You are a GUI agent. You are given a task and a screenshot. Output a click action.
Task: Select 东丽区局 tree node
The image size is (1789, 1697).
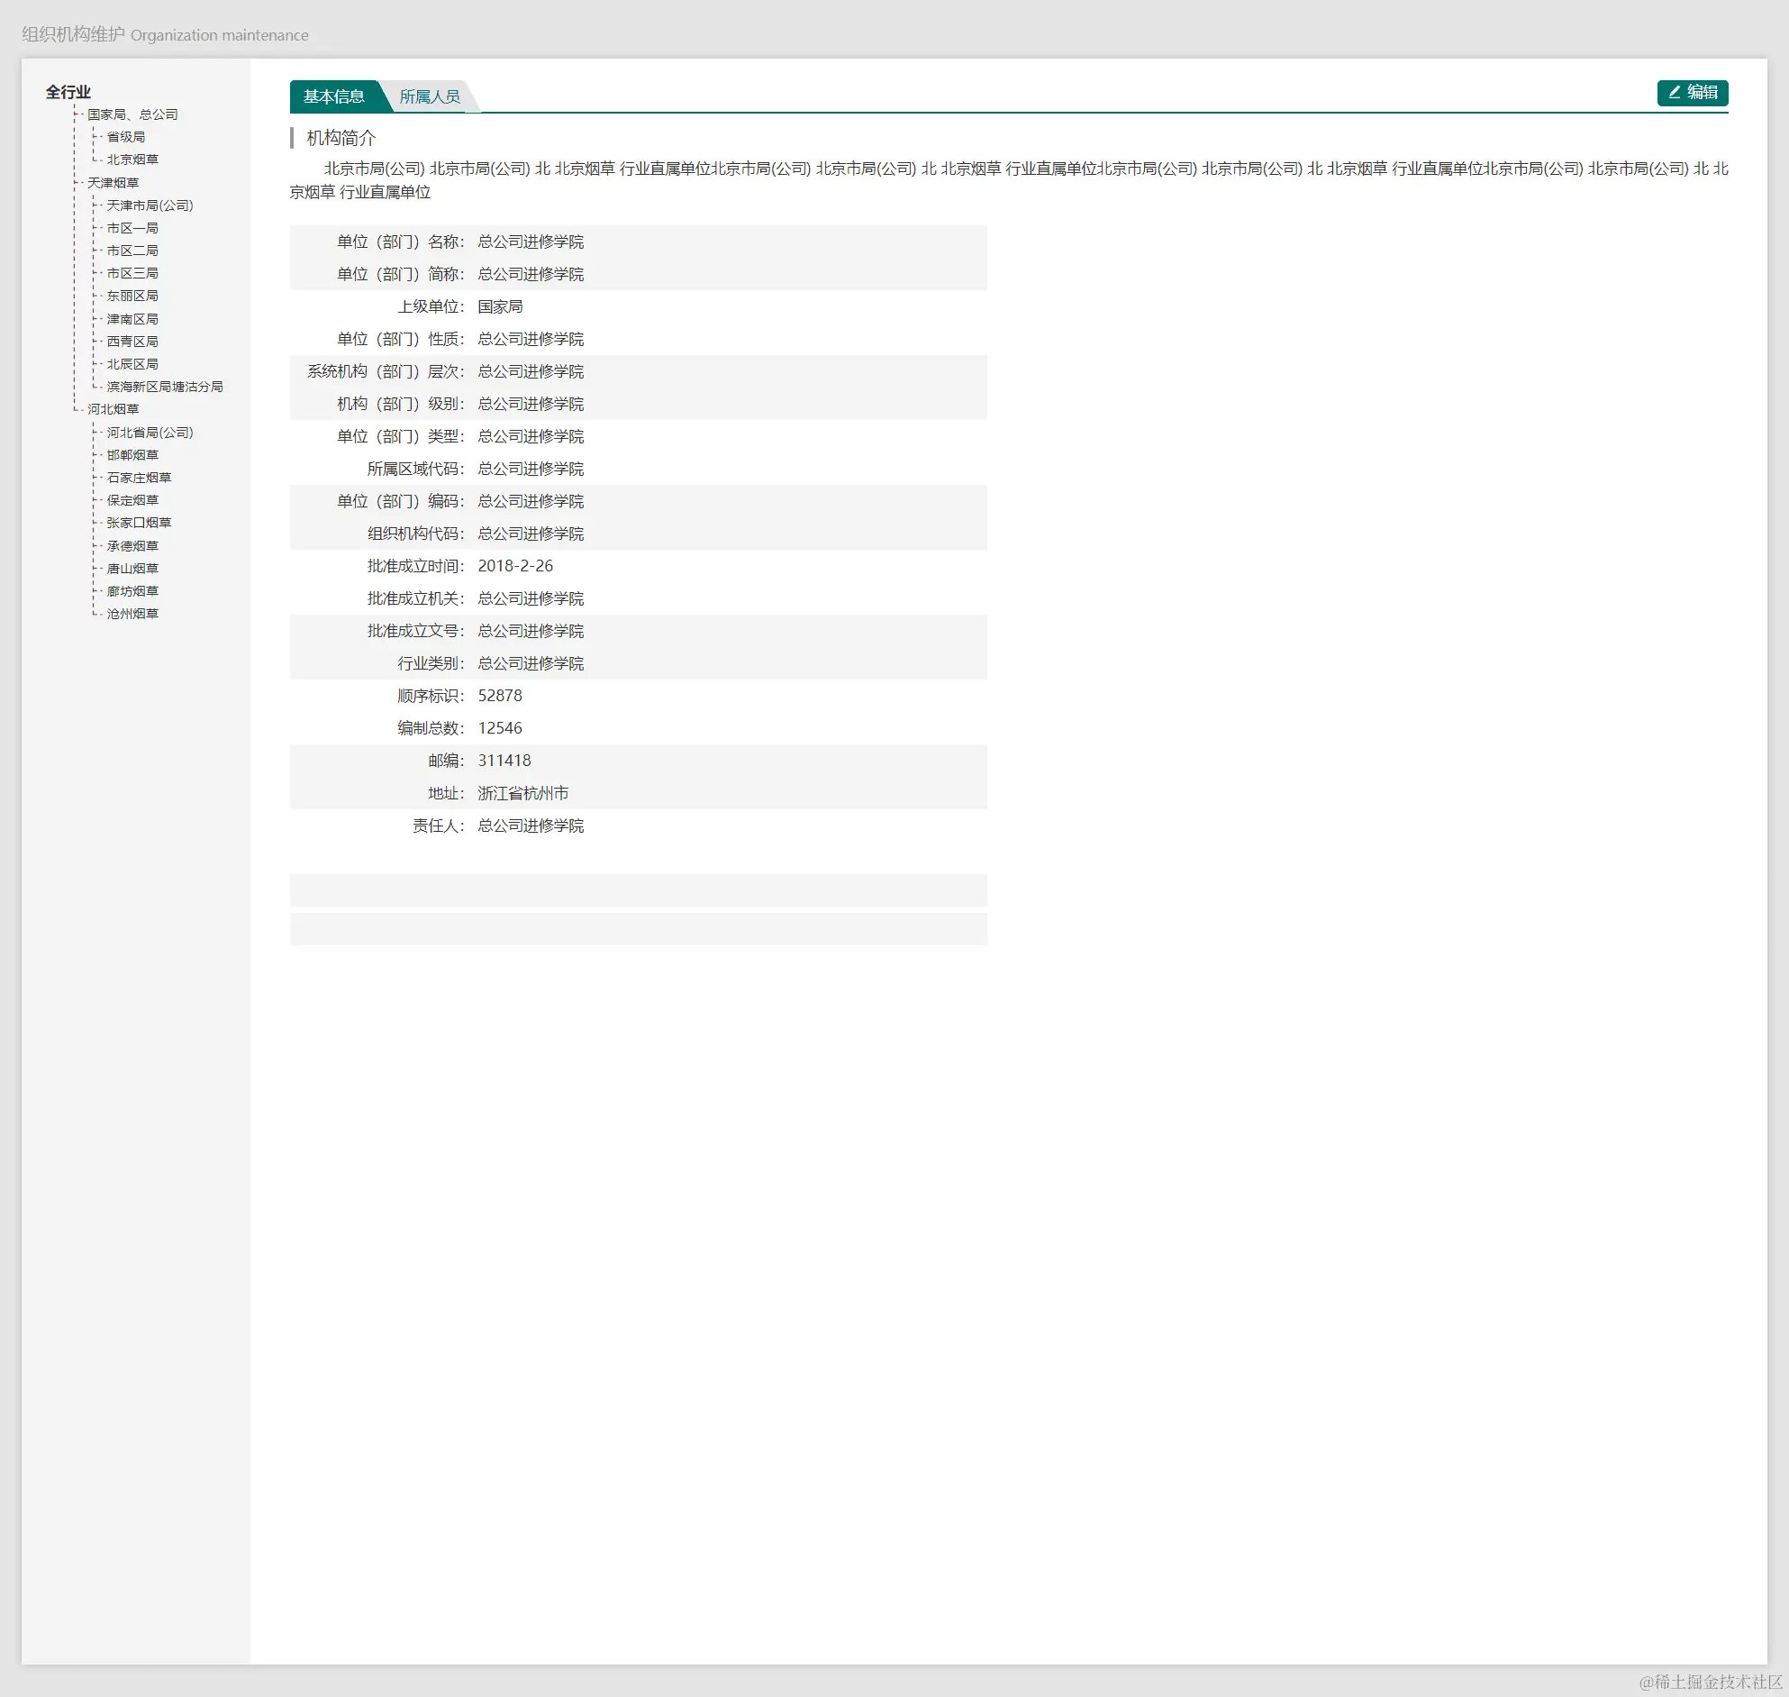pyautogui.click(x=132, y=297)
